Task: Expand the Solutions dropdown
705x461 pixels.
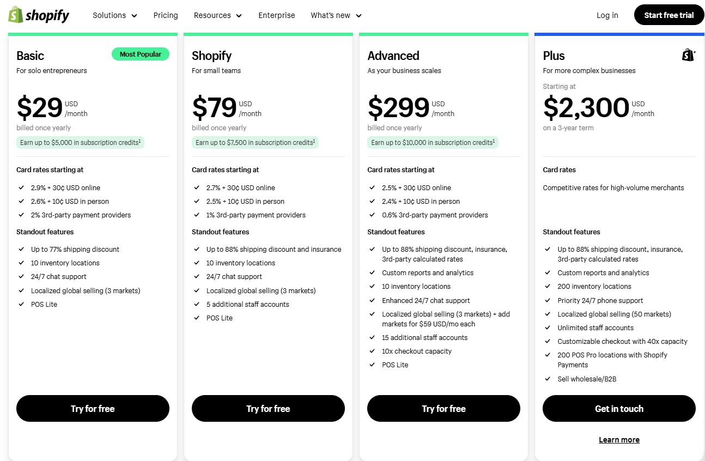Action: tap(114, 15)
